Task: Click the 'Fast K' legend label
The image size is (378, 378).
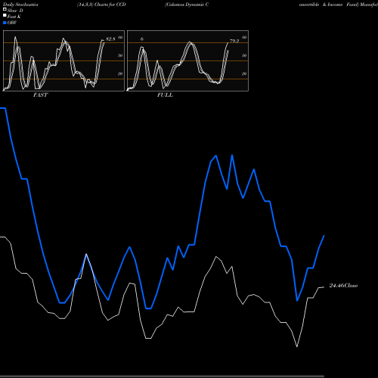Action: point(14,17)
